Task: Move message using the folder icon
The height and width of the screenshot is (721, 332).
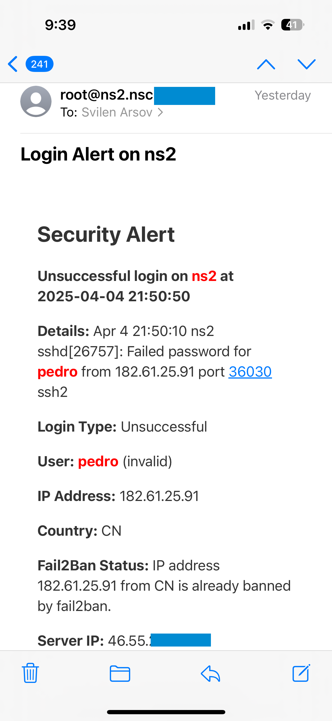Action: [x=120, y=674]
